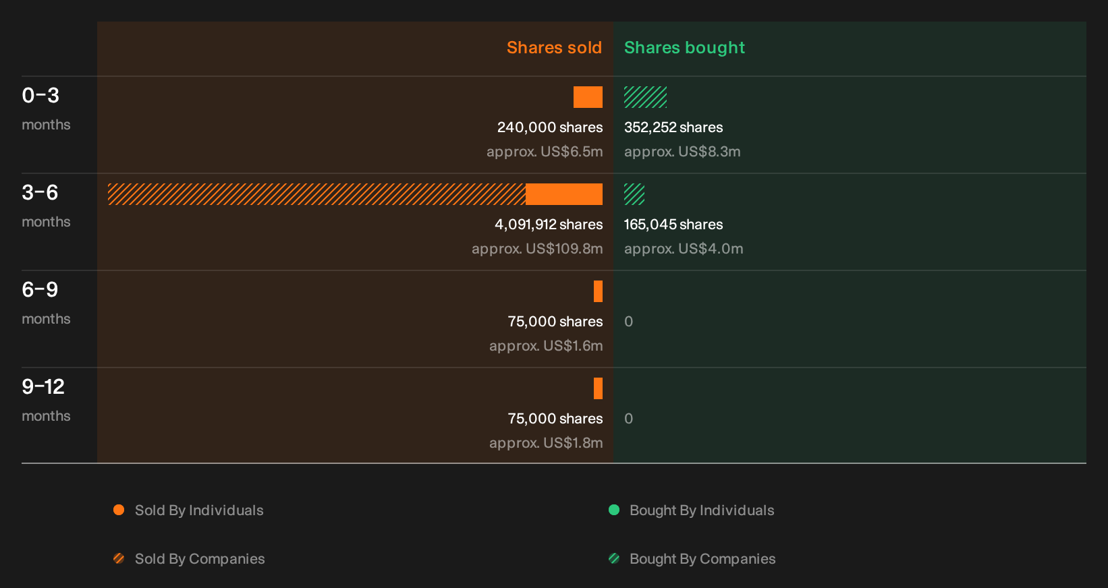Image resolution: width=1108 pixels, height=588 pixels.
Task: Click "75,000 shares" in the 6-9 months row
Action: (555, 322)
